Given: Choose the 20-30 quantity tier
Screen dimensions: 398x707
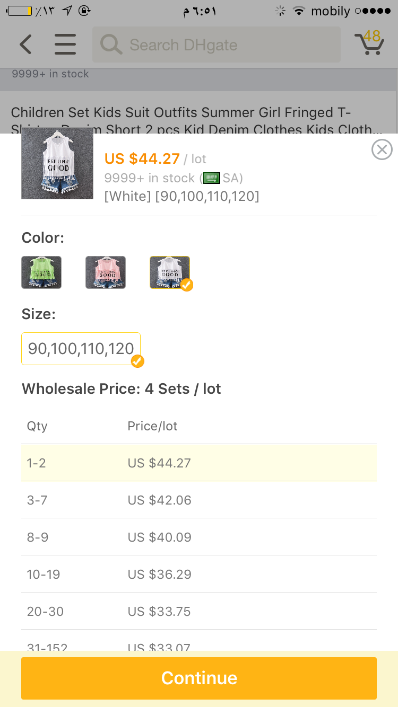Looking at the screenshot, I should click(199, 611).
